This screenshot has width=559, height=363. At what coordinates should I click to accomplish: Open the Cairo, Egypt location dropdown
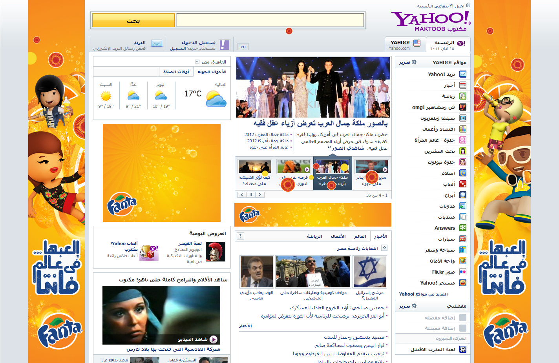(197, 62)
